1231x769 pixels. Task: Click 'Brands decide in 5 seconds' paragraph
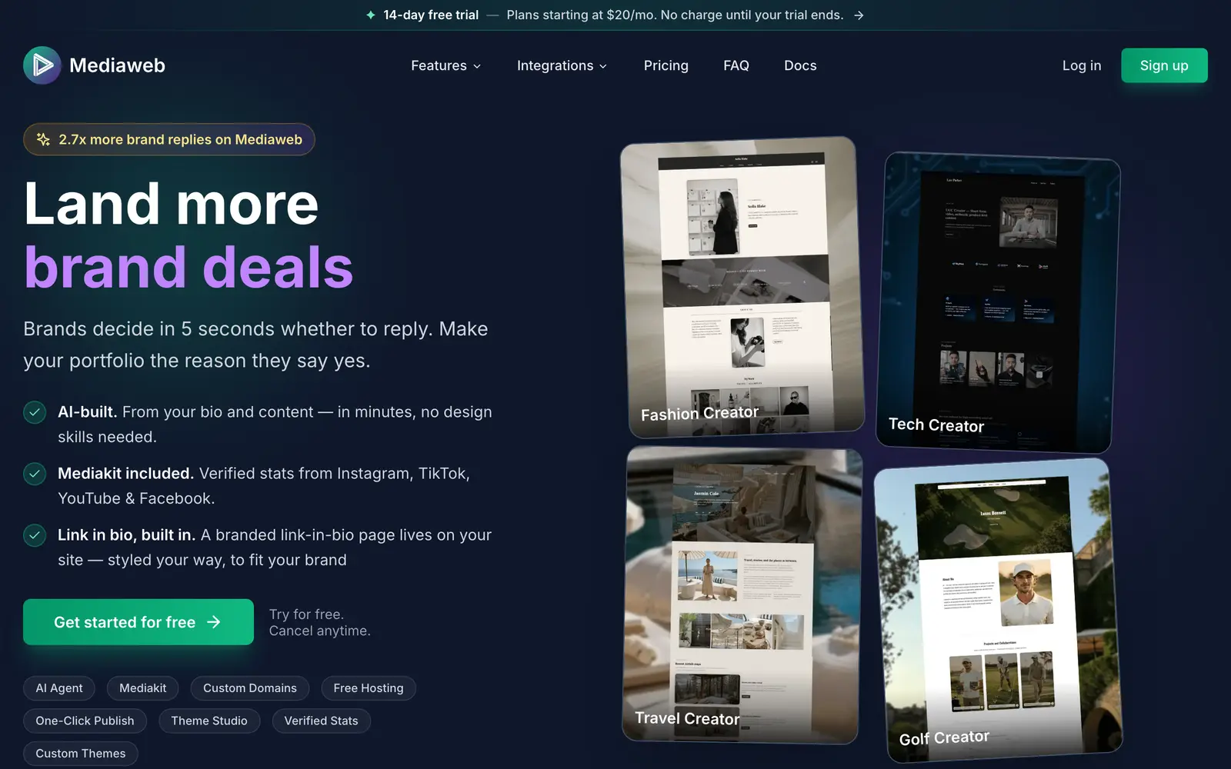(x=255, y=345)
